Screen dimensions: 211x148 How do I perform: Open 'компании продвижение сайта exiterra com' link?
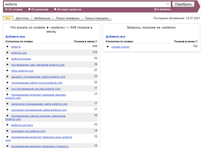(39, 110)
